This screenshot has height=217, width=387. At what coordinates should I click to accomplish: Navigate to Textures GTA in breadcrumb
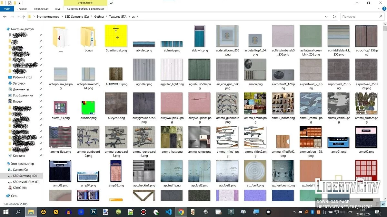tap(118, 17)
